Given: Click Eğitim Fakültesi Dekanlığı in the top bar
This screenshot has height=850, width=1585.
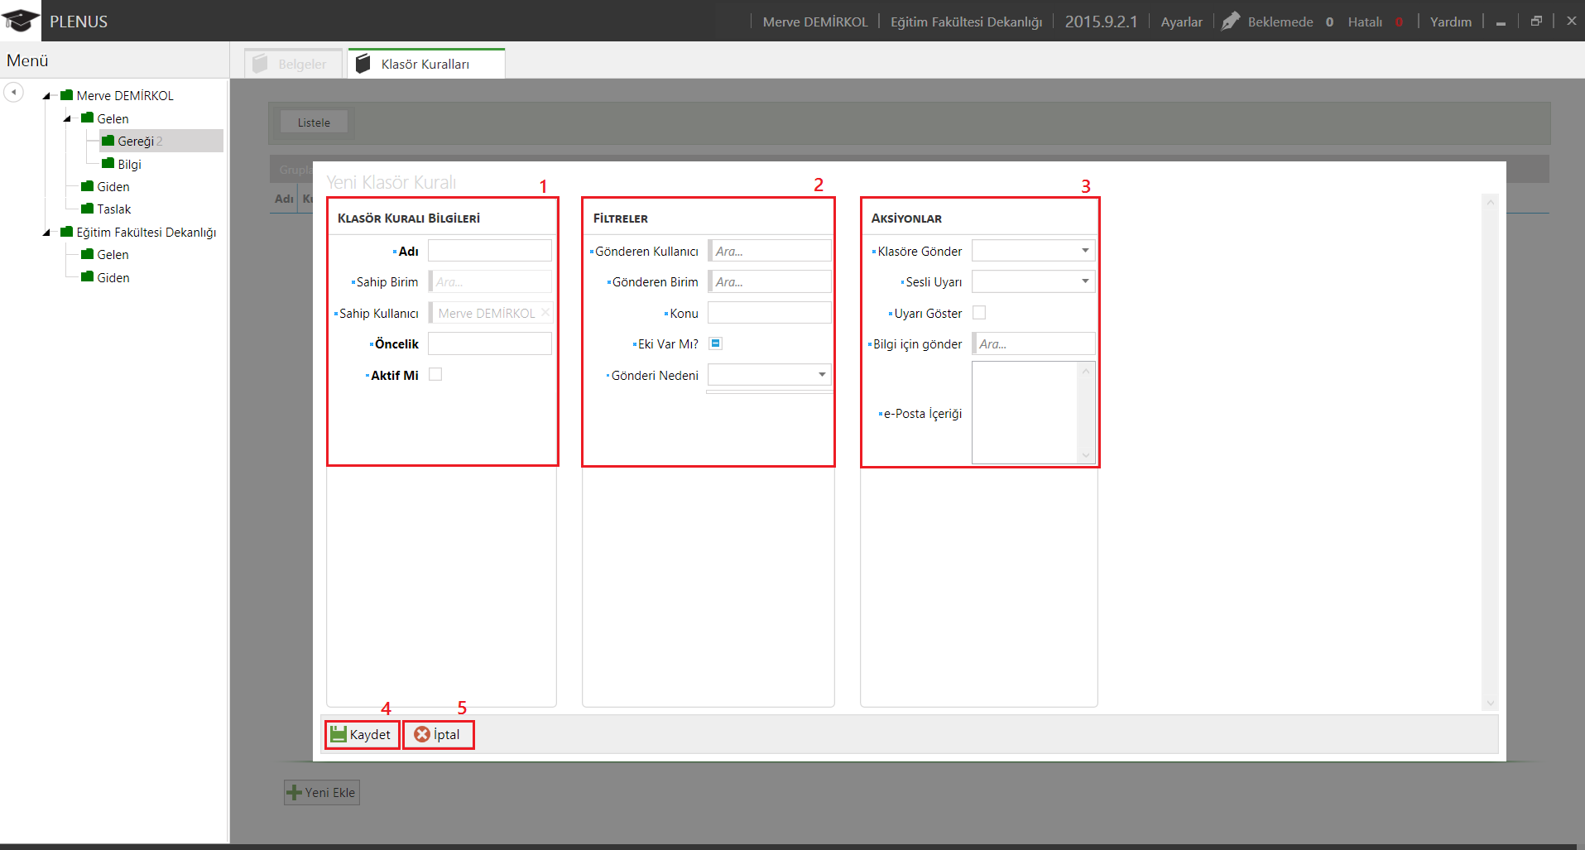Looking at the screenshot, I should pos(966,22).
